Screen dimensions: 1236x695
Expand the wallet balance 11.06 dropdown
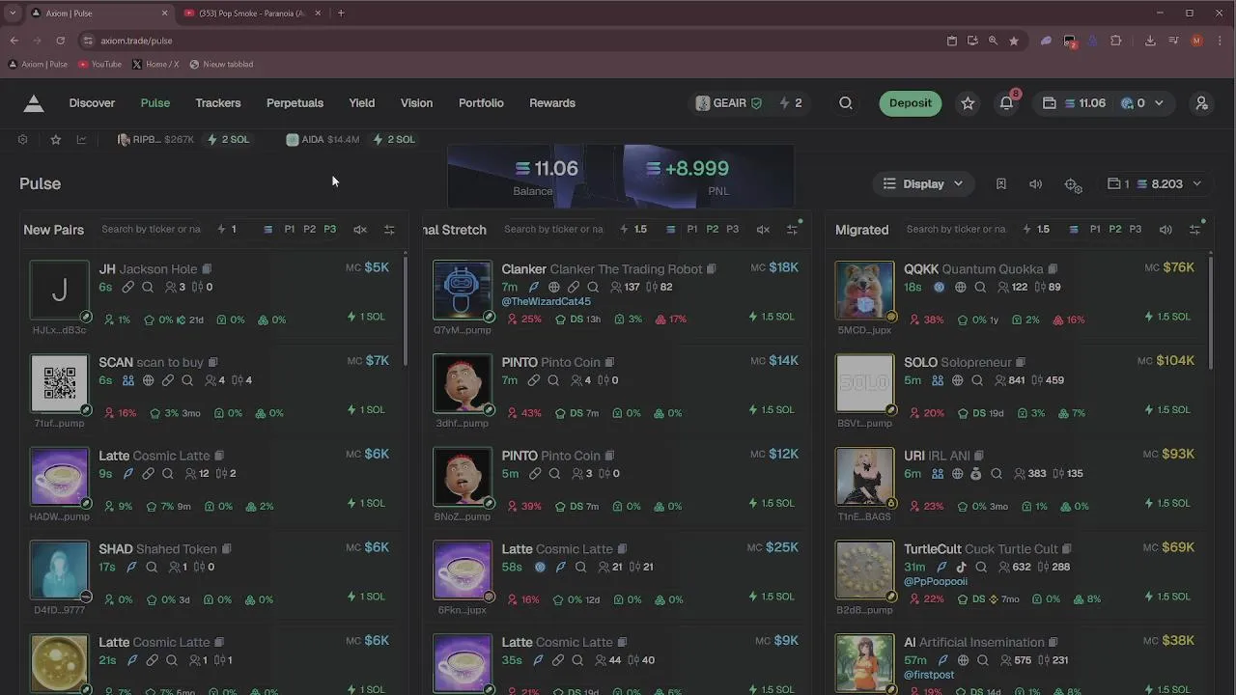1103,103
